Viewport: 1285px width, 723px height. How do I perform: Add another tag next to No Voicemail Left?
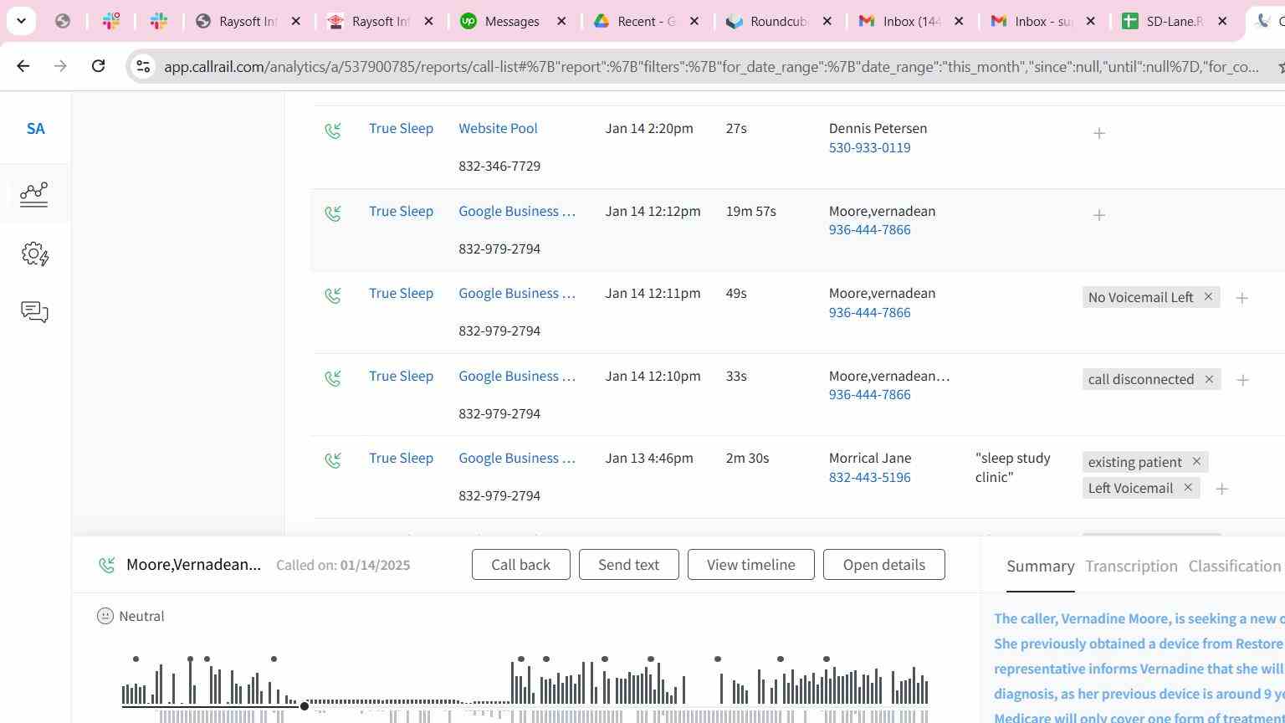pos(1242,298)
